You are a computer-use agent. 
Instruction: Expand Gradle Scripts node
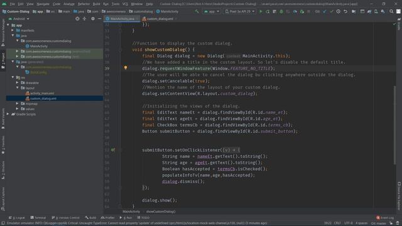8,114
